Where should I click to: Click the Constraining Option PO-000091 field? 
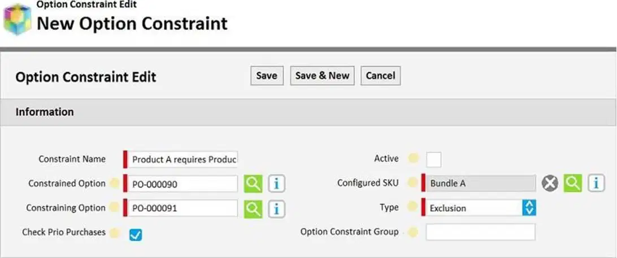tap(183, 208)
